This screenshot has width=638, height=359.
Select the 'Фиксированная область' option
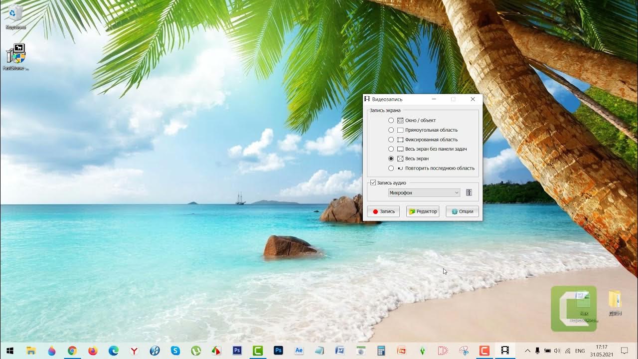[391, 140]
